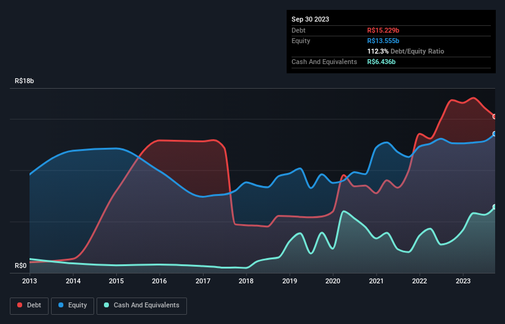Toggle the Equity legend button
This screenshot has height=324, width=505.
73,306
